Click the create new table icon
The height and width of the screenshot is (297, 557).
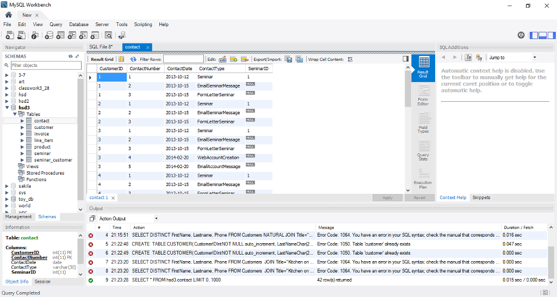60,35
